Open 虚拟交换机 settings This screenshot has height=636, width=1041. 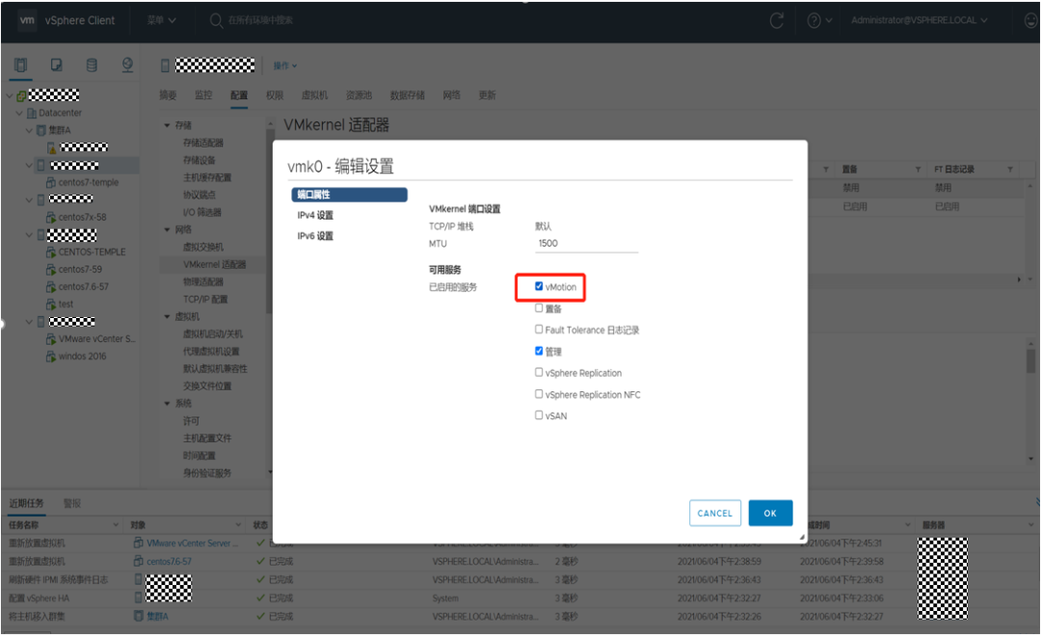(203, 247)
